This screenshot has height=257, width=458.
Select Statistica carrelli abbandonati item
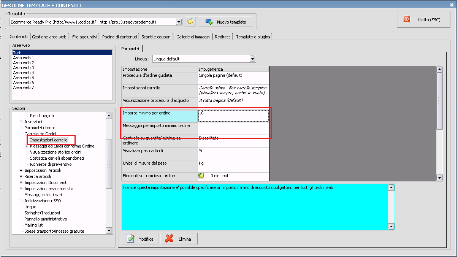(57, 158)
